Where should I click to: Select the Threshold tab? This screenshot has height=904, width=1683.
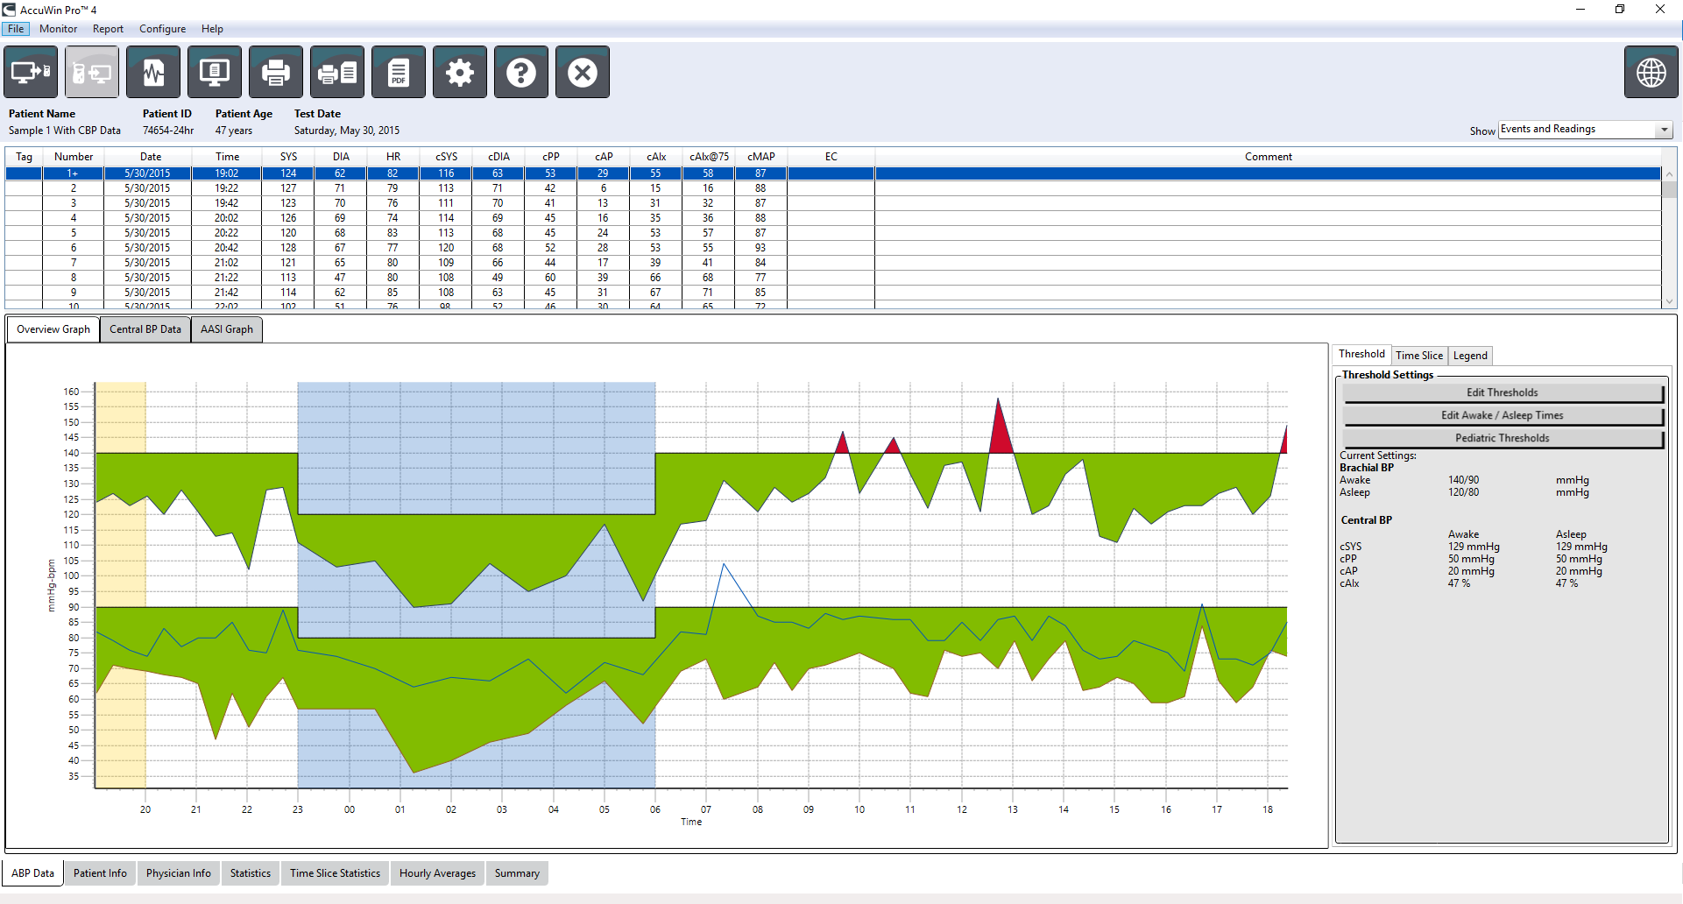[1361, 354]
